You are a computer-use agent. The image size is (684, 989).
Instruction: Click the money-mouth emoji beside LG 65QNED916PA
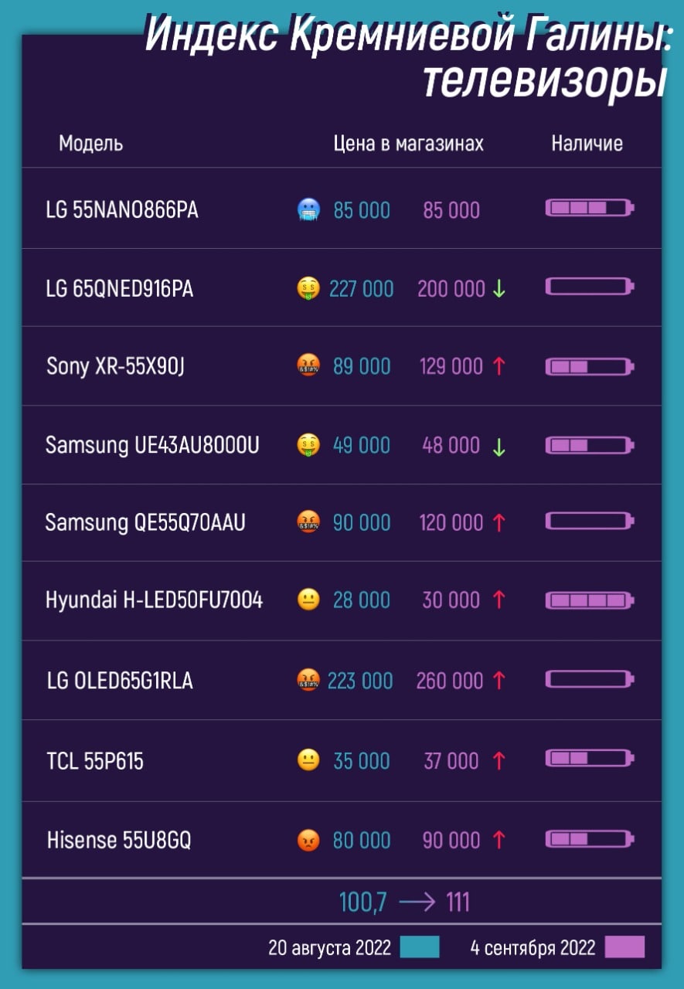click(308, 289)
